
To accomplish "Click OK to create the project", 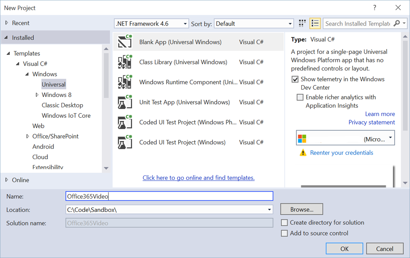I will click(344, 248).
